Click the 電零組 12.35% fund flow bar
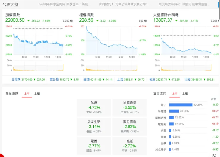220x157 pixels. tap(172, 124)
